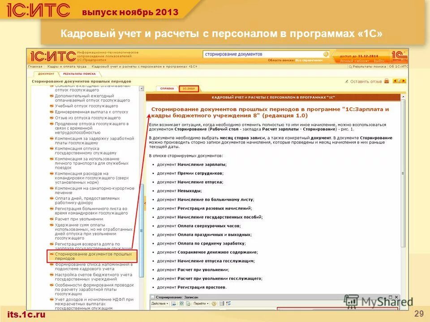Click the left navigation arrow near the feedback bar
The height and width of the screenshot is (322, 430).
click(396, 81)
